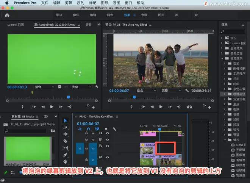Click the Effects panel search field
Viewport: 250px width, 183px height.
point(233,31)
